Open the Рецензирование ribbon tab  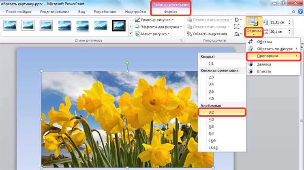tap(55, 12)
